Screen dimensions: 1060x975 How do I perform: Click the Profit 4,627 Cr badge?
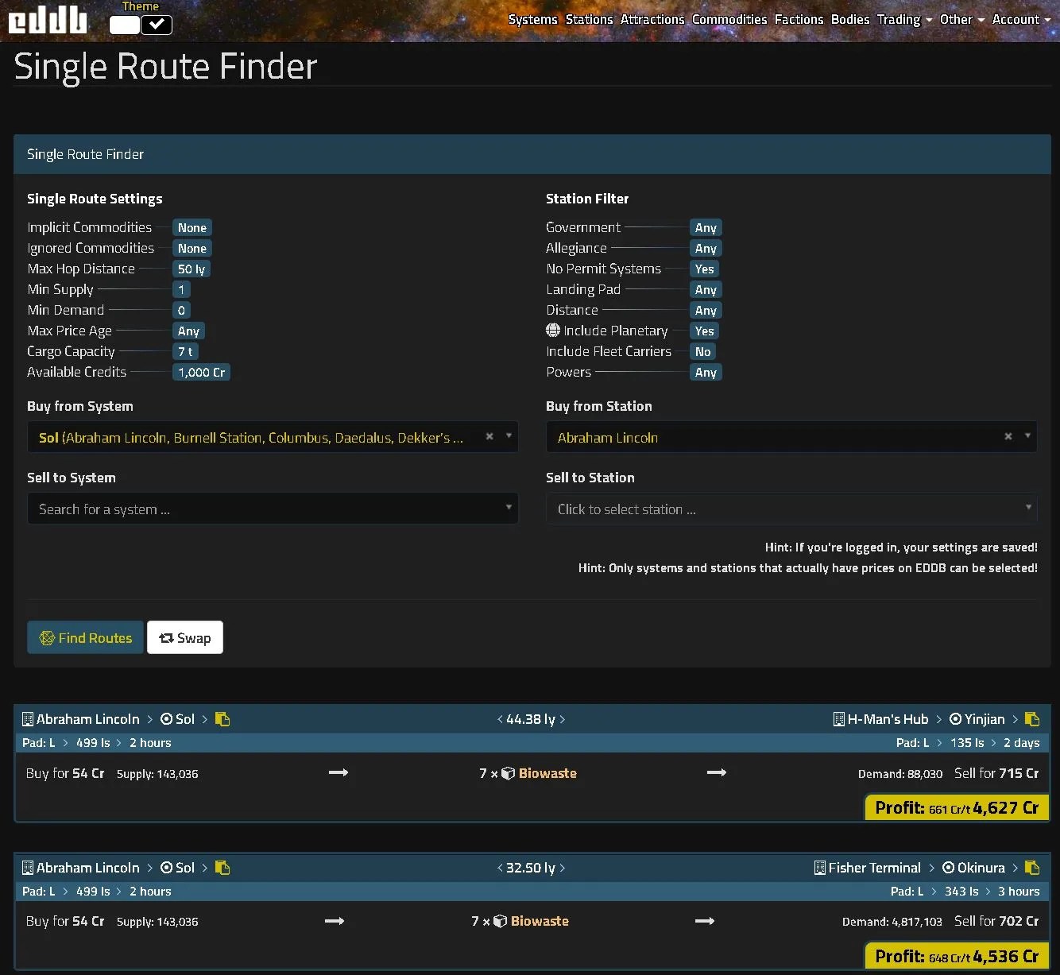[x=957, y=807]
